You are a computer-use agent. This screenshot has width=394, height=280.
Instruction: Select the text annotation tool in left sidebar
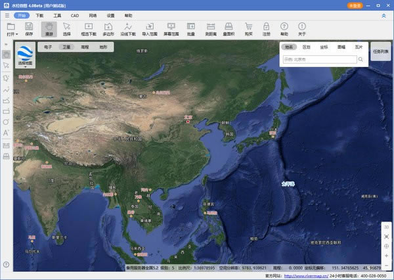(6, 132)
